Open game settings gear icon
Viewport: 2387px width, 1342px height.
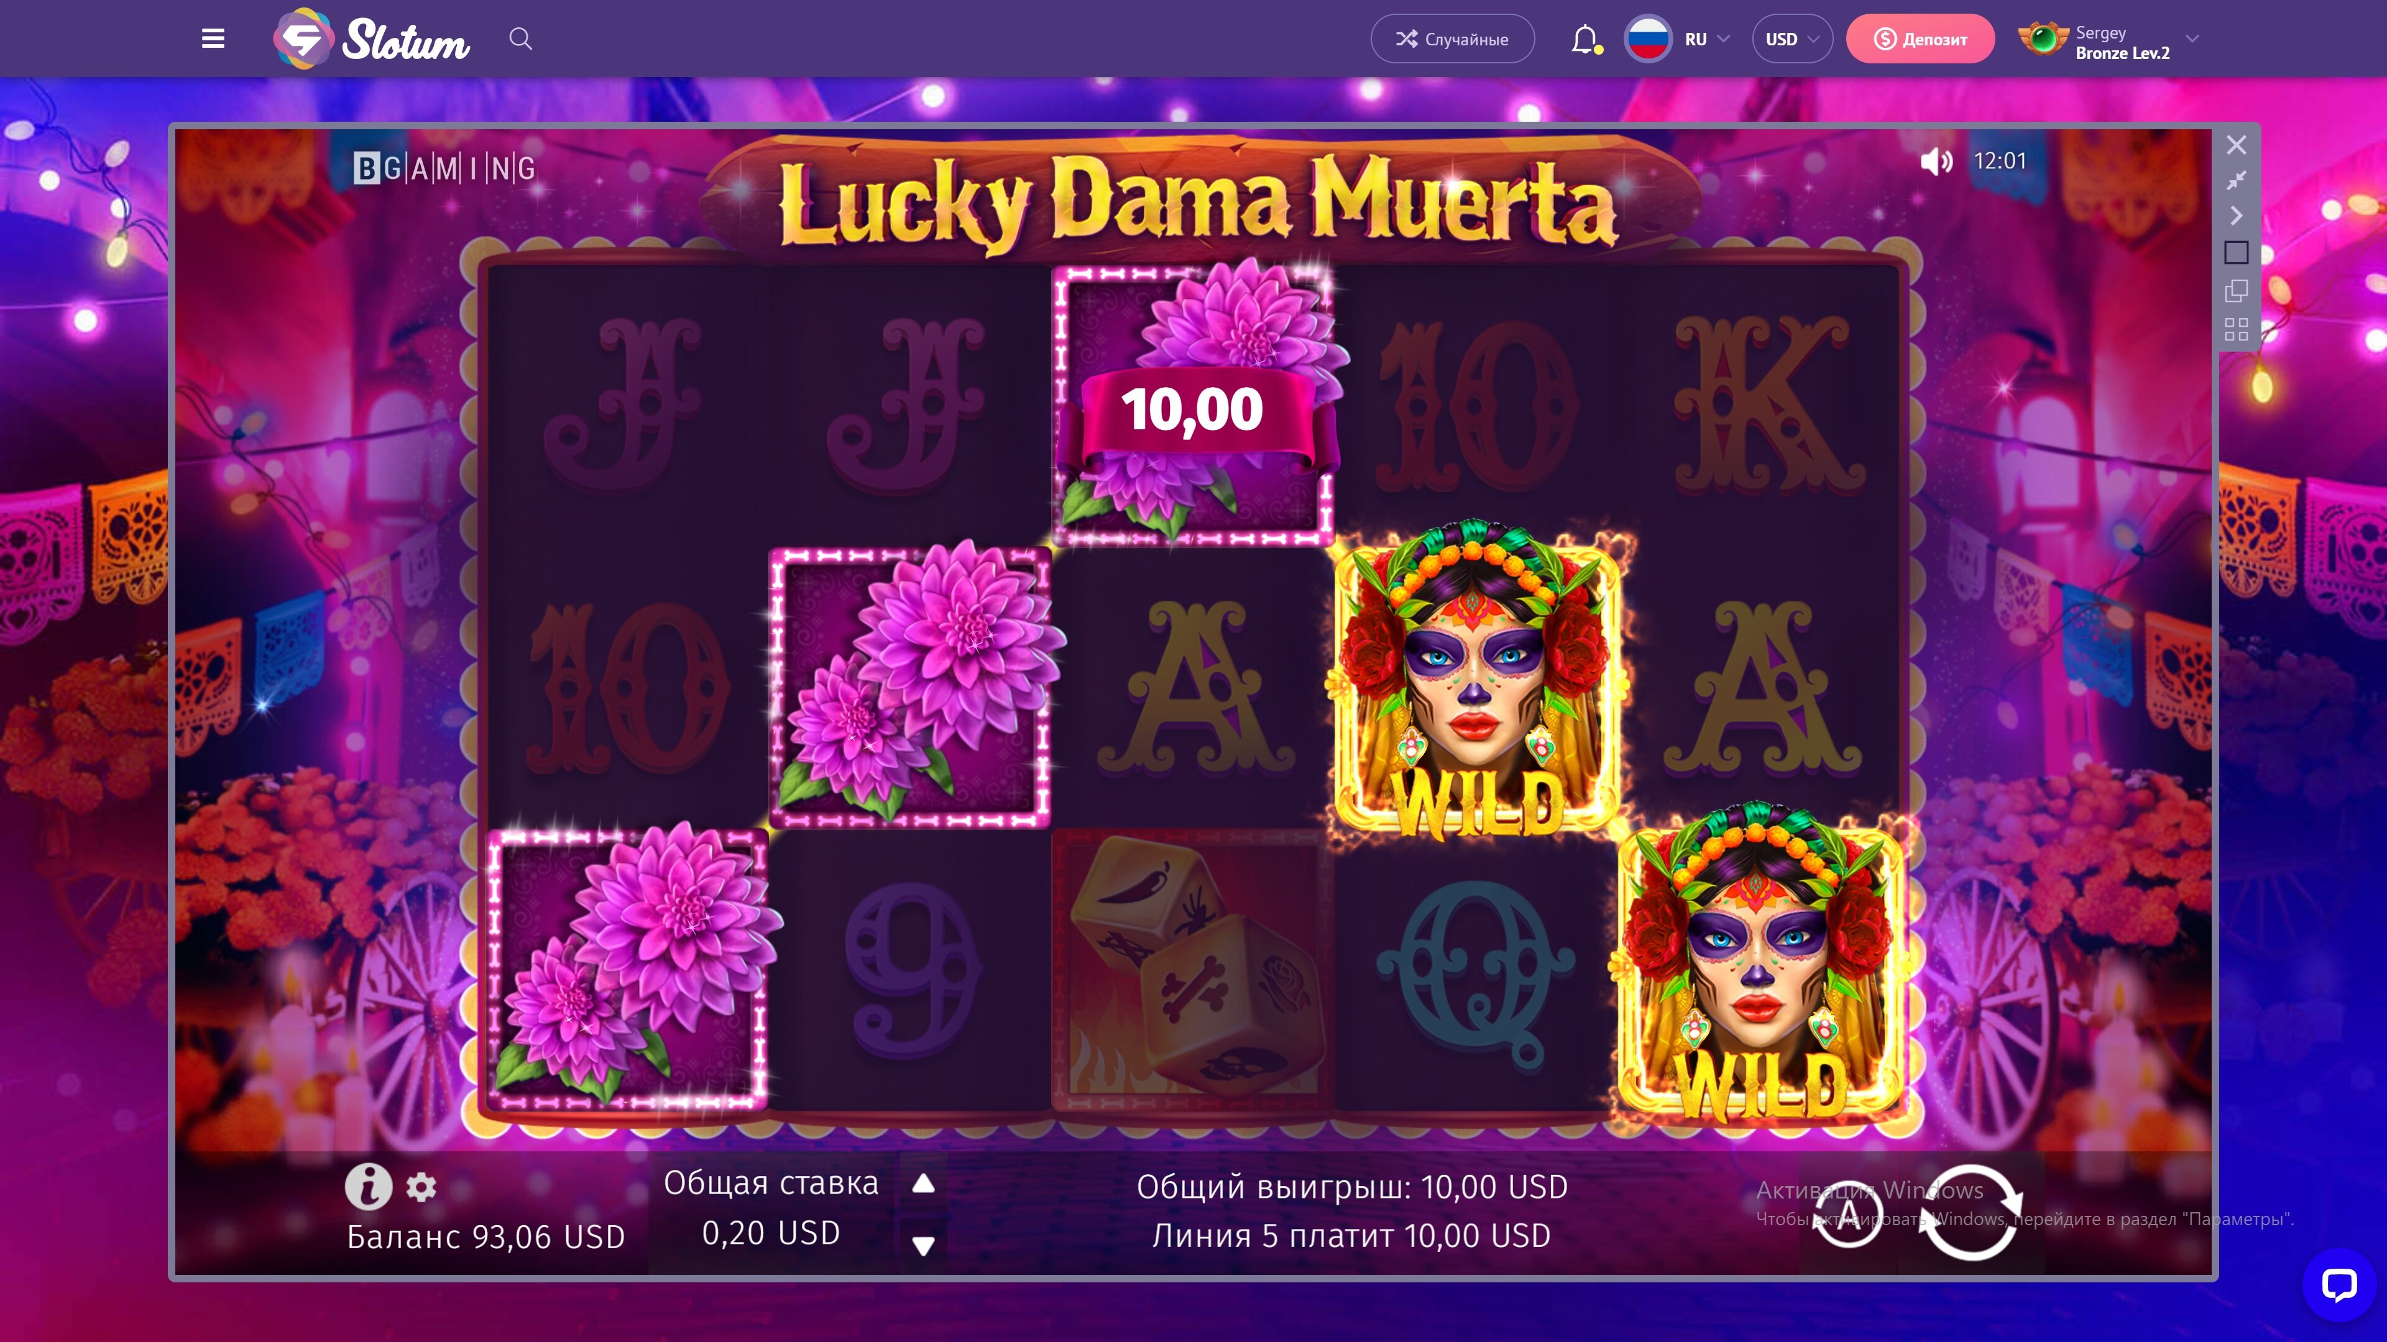[x=421, y=1187]
